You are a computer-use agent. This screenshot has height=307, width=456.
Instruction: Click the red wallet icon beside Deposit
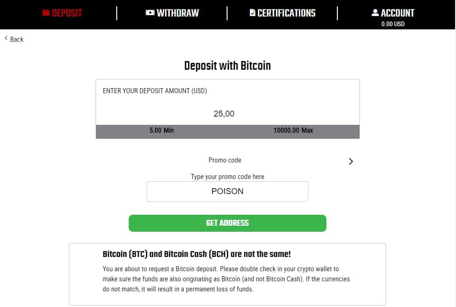click(x=46, y=13)
